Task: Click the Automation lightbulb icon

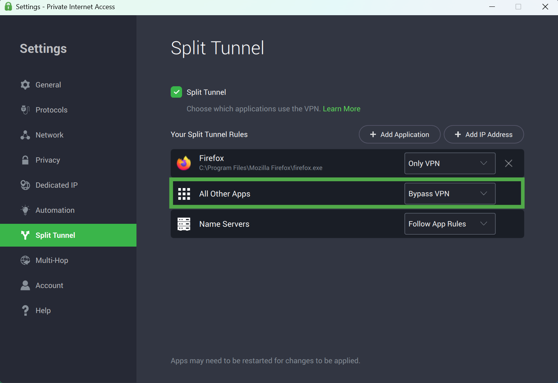Action: point(25,210)
